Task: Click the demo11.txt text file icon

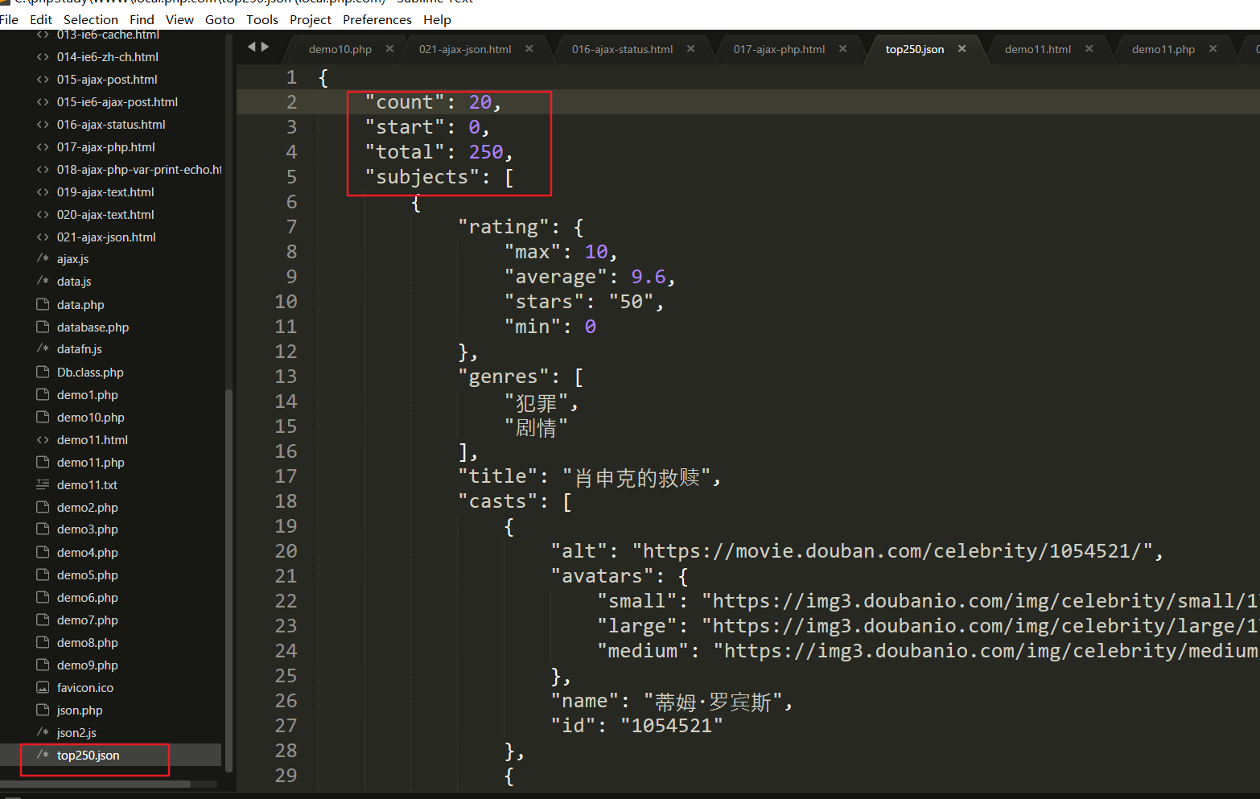Action: (x=43, y=484)
